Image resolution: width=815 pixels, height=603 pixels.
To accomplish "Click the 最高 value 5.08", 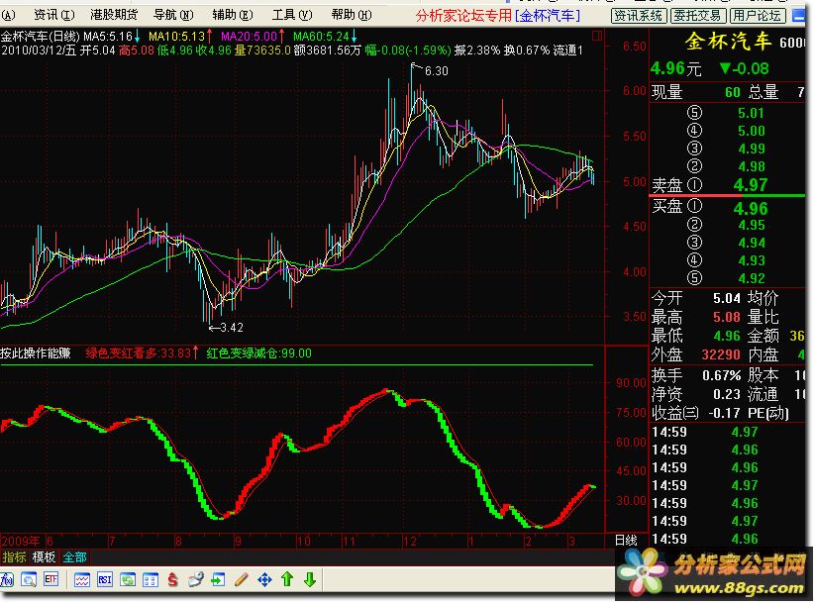I will click(726, 317).
